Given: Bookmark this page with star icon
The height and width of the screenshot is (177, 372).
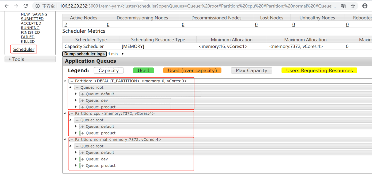Looking at the screenshot, I should tap(353, 6).
